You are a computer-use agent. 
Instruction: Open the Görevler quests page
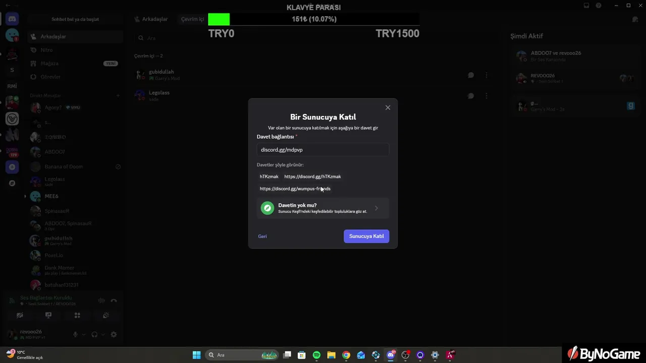(75, 77)
